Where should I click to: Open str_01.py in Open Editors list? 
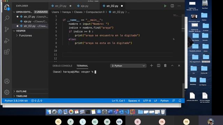(30, 17)
